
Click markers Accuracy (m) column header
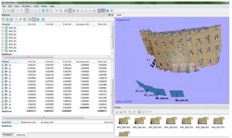(82, 61)
